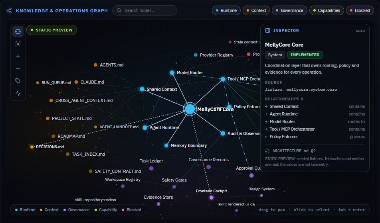Select the TASK_INDEX.md node

pos(67,154)
